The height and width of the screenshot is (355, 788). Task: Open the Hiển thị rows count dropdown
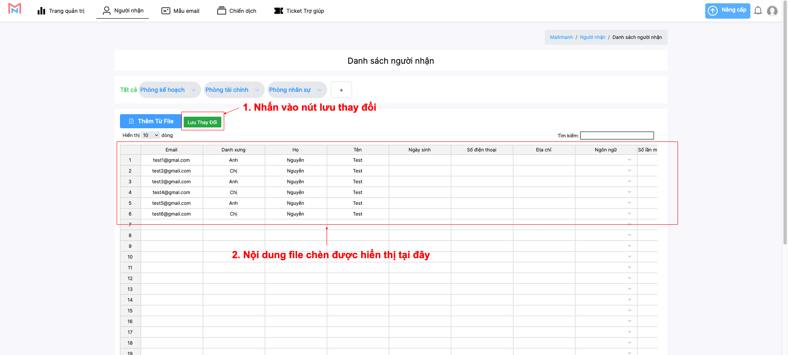coord(151,135)
